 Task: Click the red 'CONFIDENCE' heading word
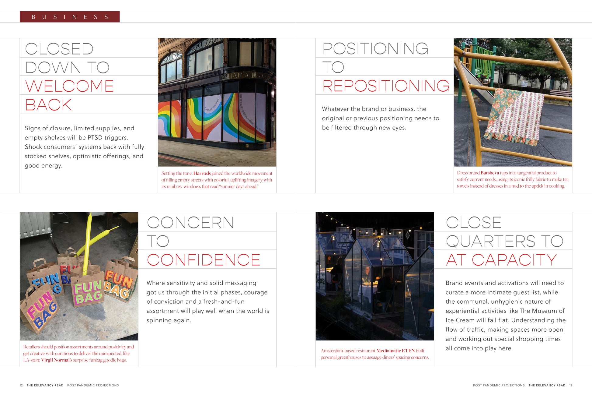[x=204, y=260]
